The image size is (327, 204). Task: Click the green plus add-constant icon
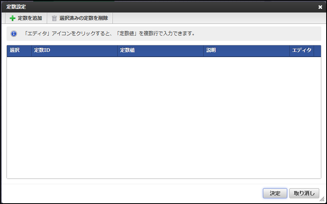[x=13, y=18]
